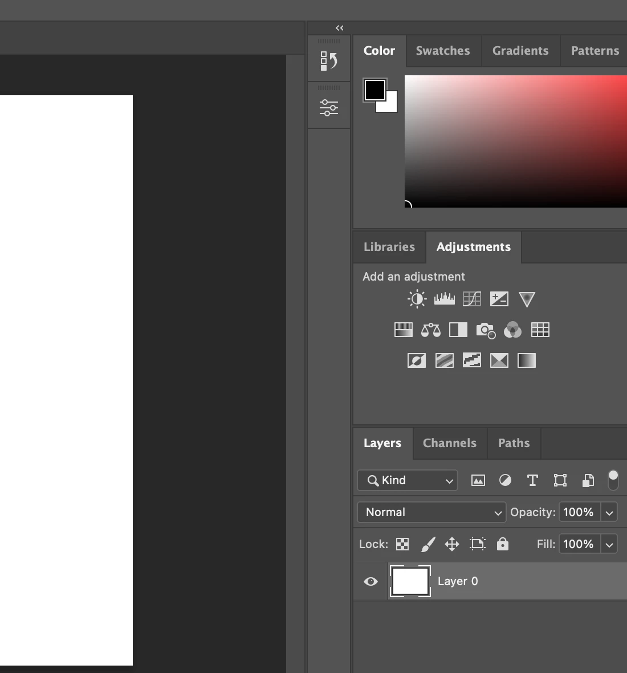Add an Exposure adjustment
This screenshot has width=627, height=673.
[x=499, y=299]
